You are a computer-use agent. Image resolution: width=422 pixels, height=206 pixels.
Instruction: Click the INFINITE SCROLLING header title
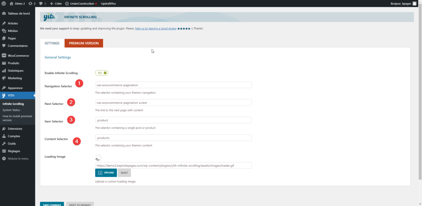tap(81, 17)
